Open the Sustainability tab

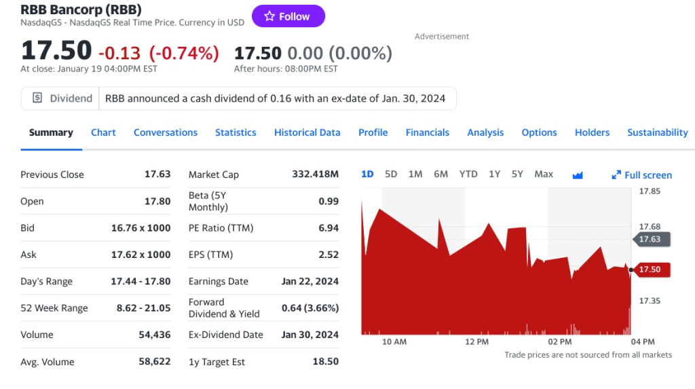tap(657, 132)
